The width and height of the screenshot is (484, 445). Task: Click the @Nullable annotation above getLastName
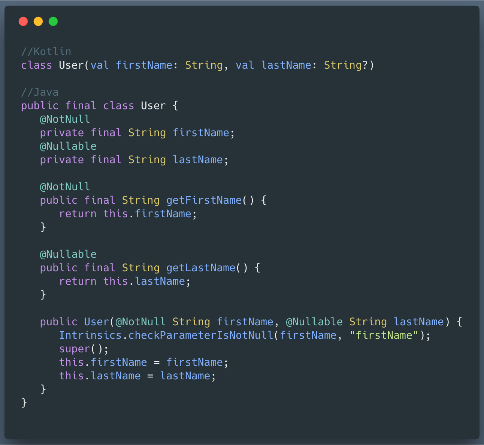click(68, 254)
